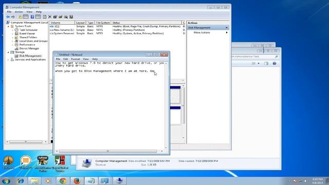Toggle the preview pane icon in Explorer window

click(266, 63)
